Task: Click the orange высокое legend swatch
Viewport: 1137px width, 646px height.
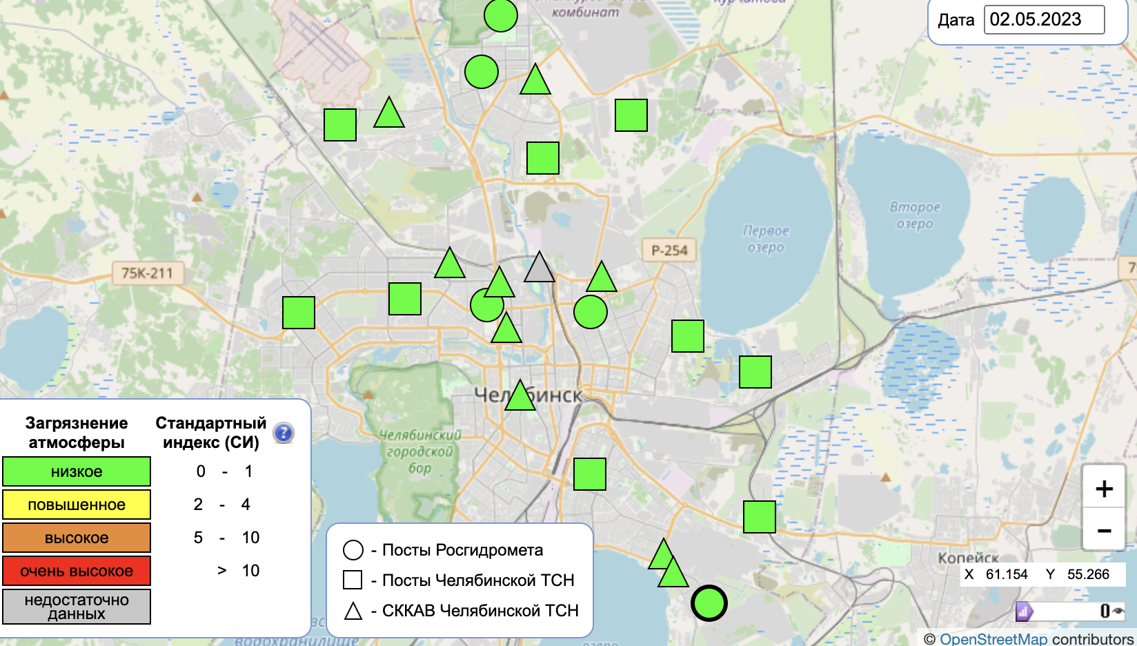Action: (77, 538)
